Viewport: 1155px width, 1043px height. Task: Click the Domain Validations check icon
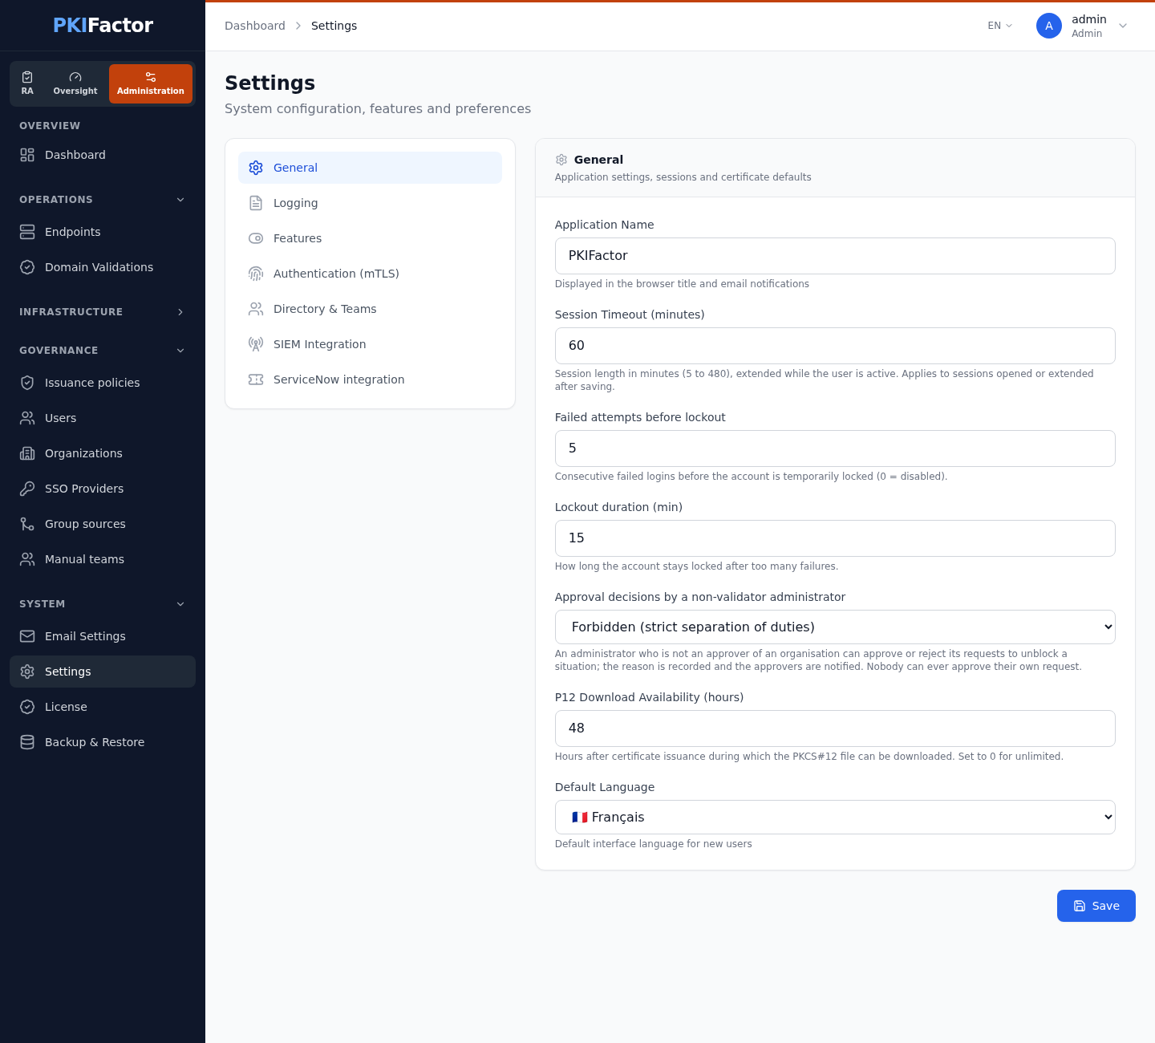[x=27, y=267]
